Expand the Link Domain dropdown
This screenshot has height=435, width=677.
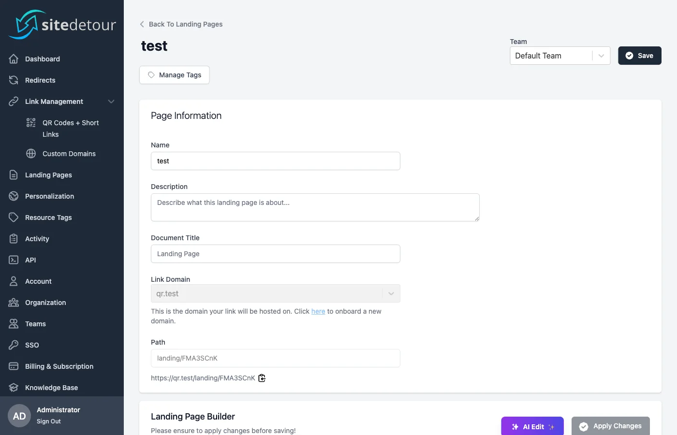pos(391,293)
